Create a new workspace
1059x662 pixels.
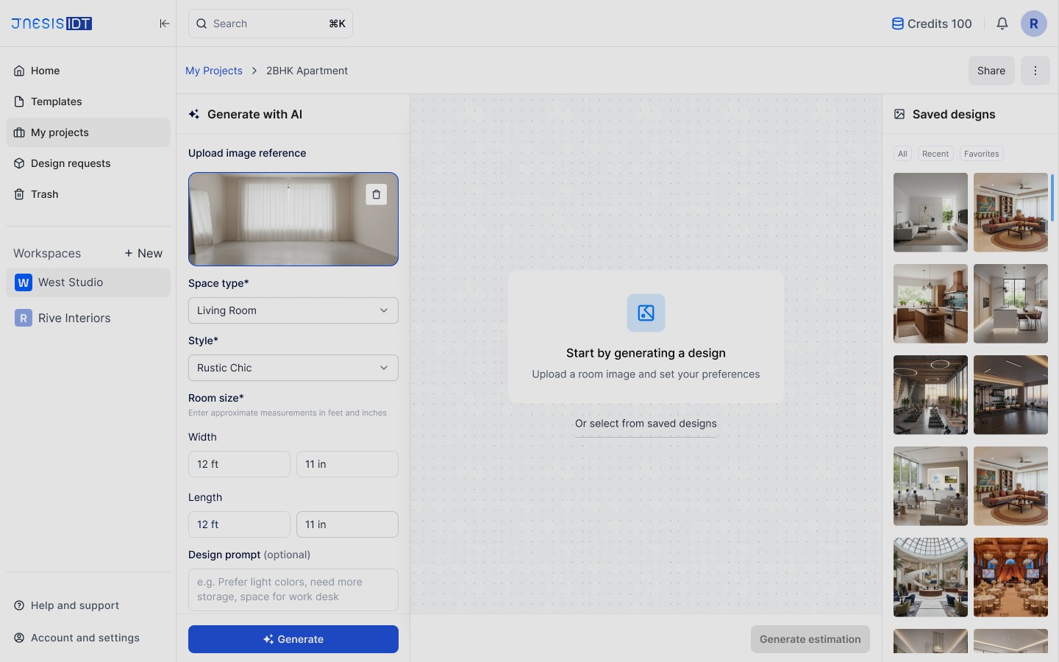pyautogui.click(x=143, y=253)
